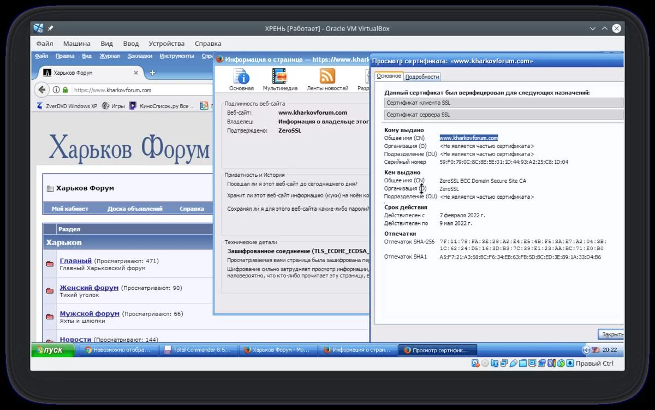This screenshot has width=655, height=410.
Task: Switch to the Подробности certificate tab
Action: pos(422,76)
